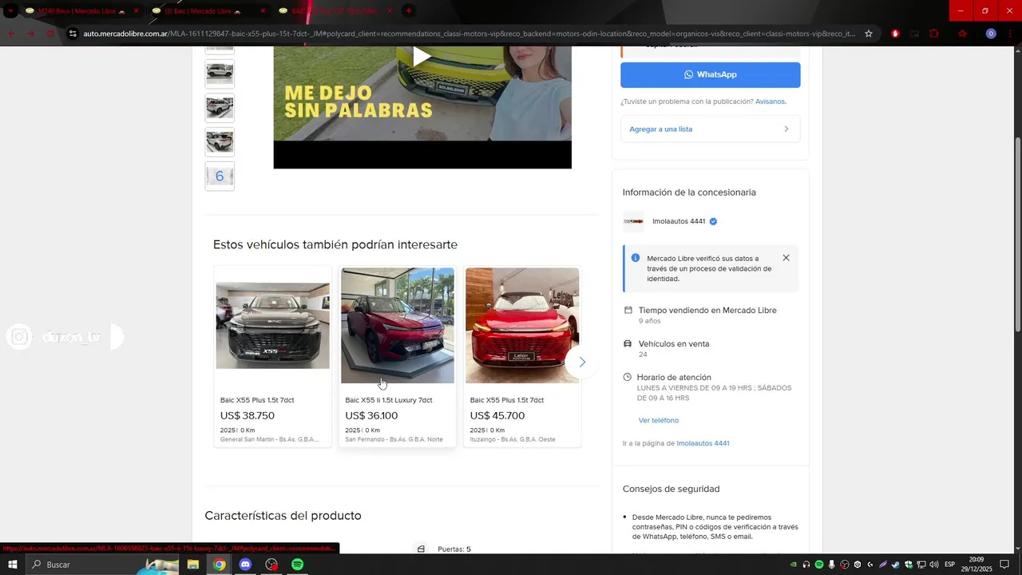Click the WhatsApp logo inside the blue button
The height and width of the screenshot is (575, 1022).
click(688, 74)
